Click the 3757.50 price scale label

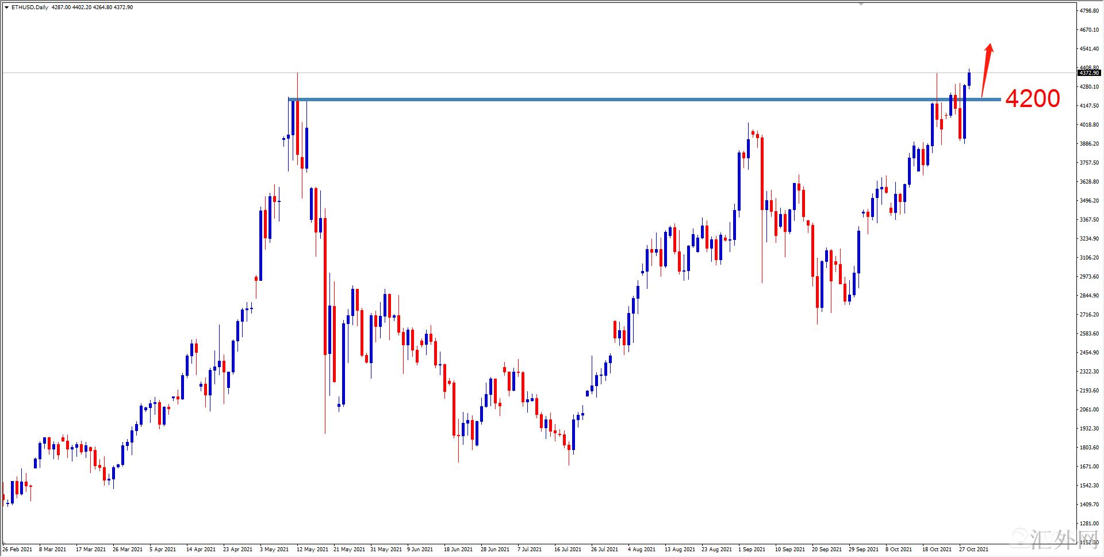pyautogui.click(x=1089, y=163)
